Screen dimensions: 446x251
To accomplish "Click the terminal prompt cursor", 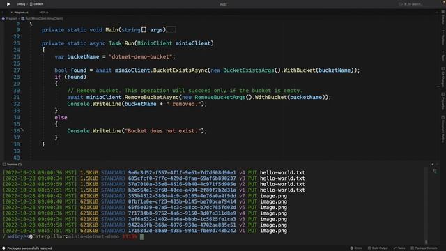I will (141, 237).
